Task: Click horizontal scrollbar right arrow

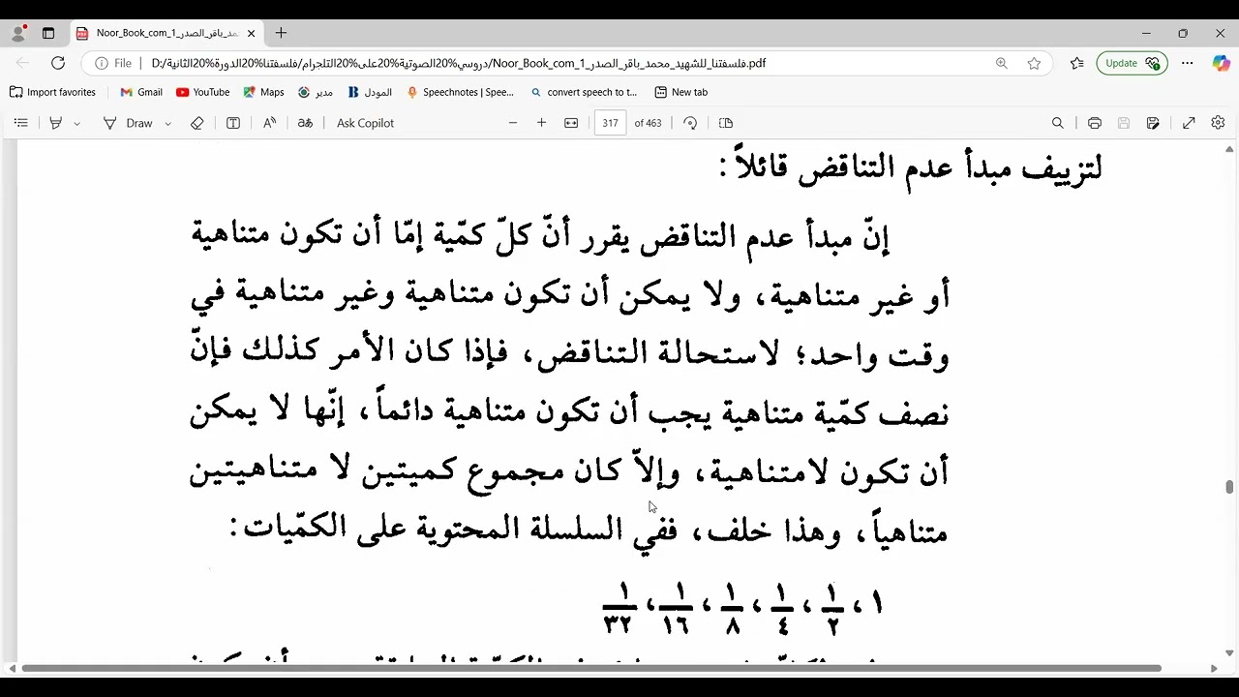Action: coord(1214,668)
